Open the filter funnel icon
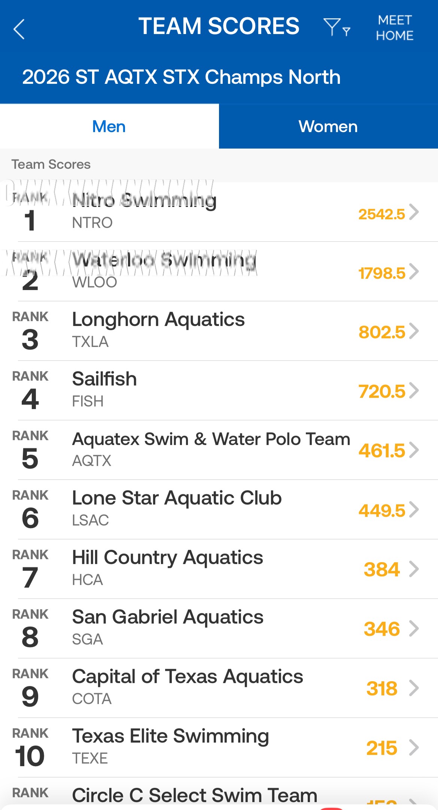The image size is (438, 810). (336, 27)
